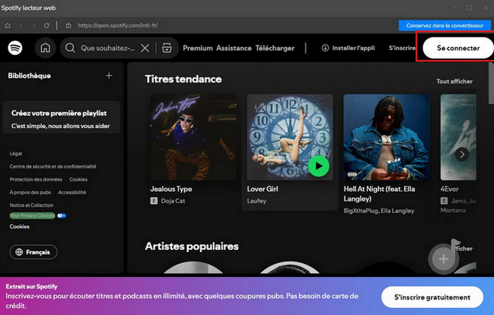This screenshot has height=315, width=494.
Task: Open the Assistance menu item
Action: click(234, 48)
